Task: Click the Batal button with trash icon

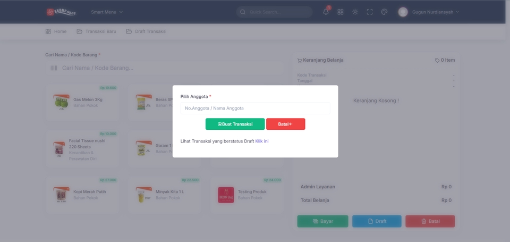Action: pos(430,221)
